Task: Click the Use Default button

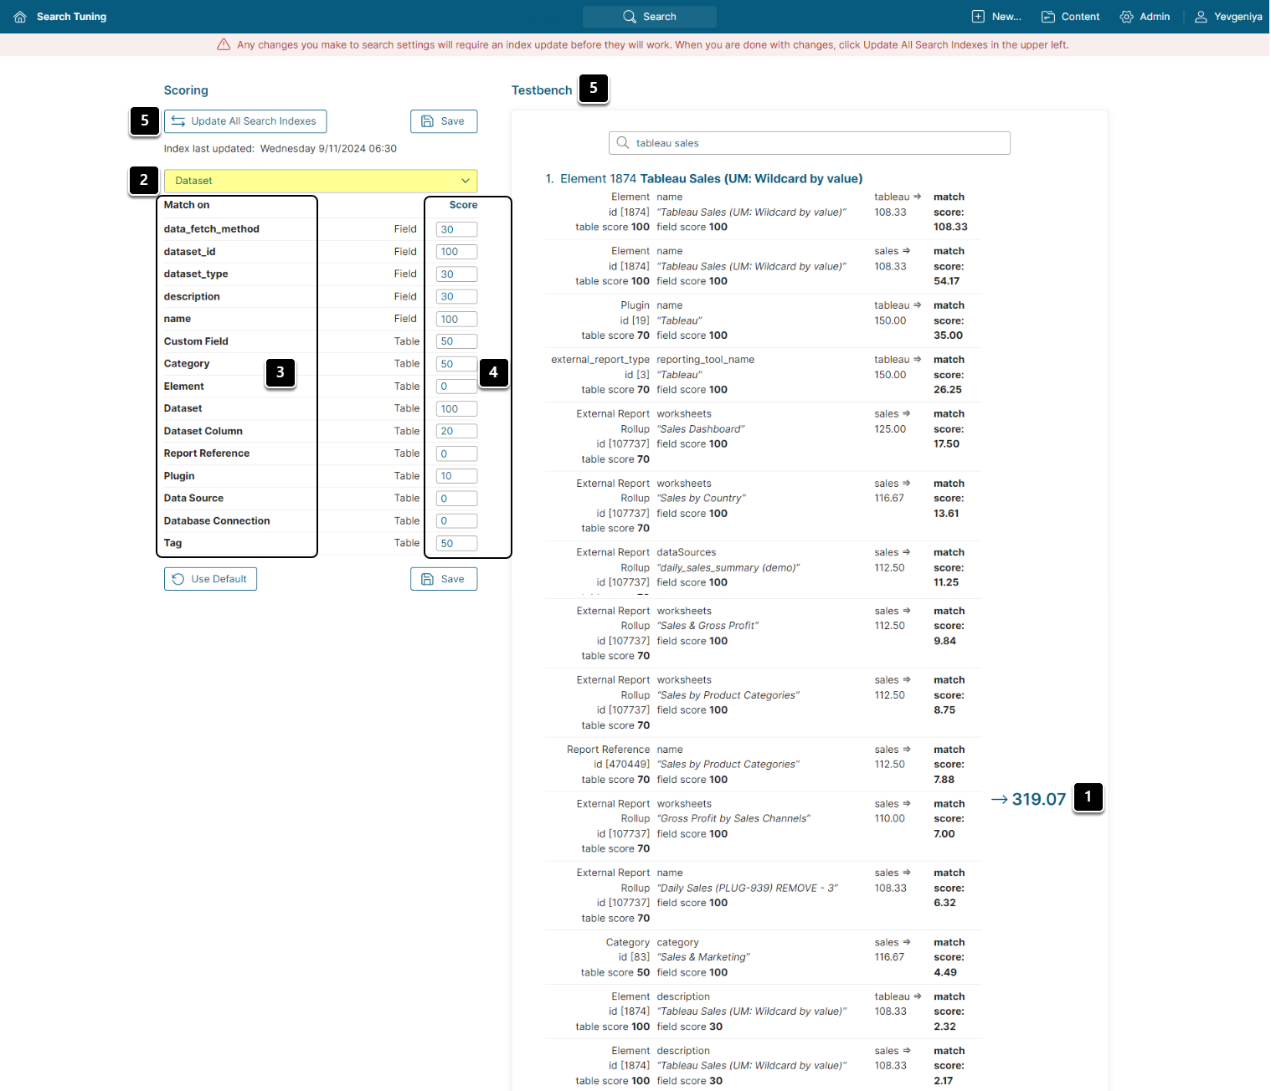Action: coord(210,579)
